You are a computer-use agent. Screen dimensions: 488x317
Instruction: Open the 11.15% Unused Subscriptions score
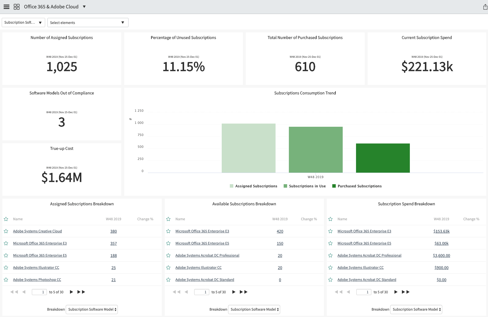coord(184,67)
